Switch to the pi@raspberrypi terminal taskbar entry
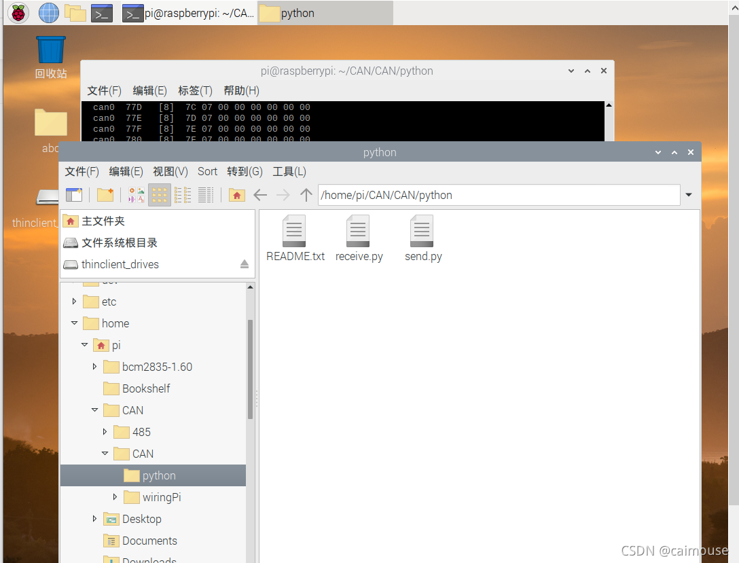Viewport: 739px width, 563px height. pos(189,13)
